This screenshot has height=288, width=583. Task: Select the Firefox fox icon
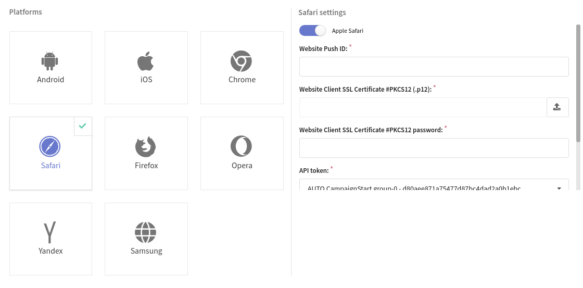pos(145,147)
